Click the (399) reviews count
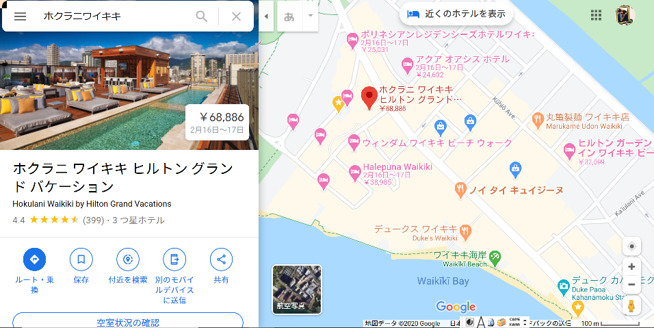654x328 pixels. click(x=94, y=220)
